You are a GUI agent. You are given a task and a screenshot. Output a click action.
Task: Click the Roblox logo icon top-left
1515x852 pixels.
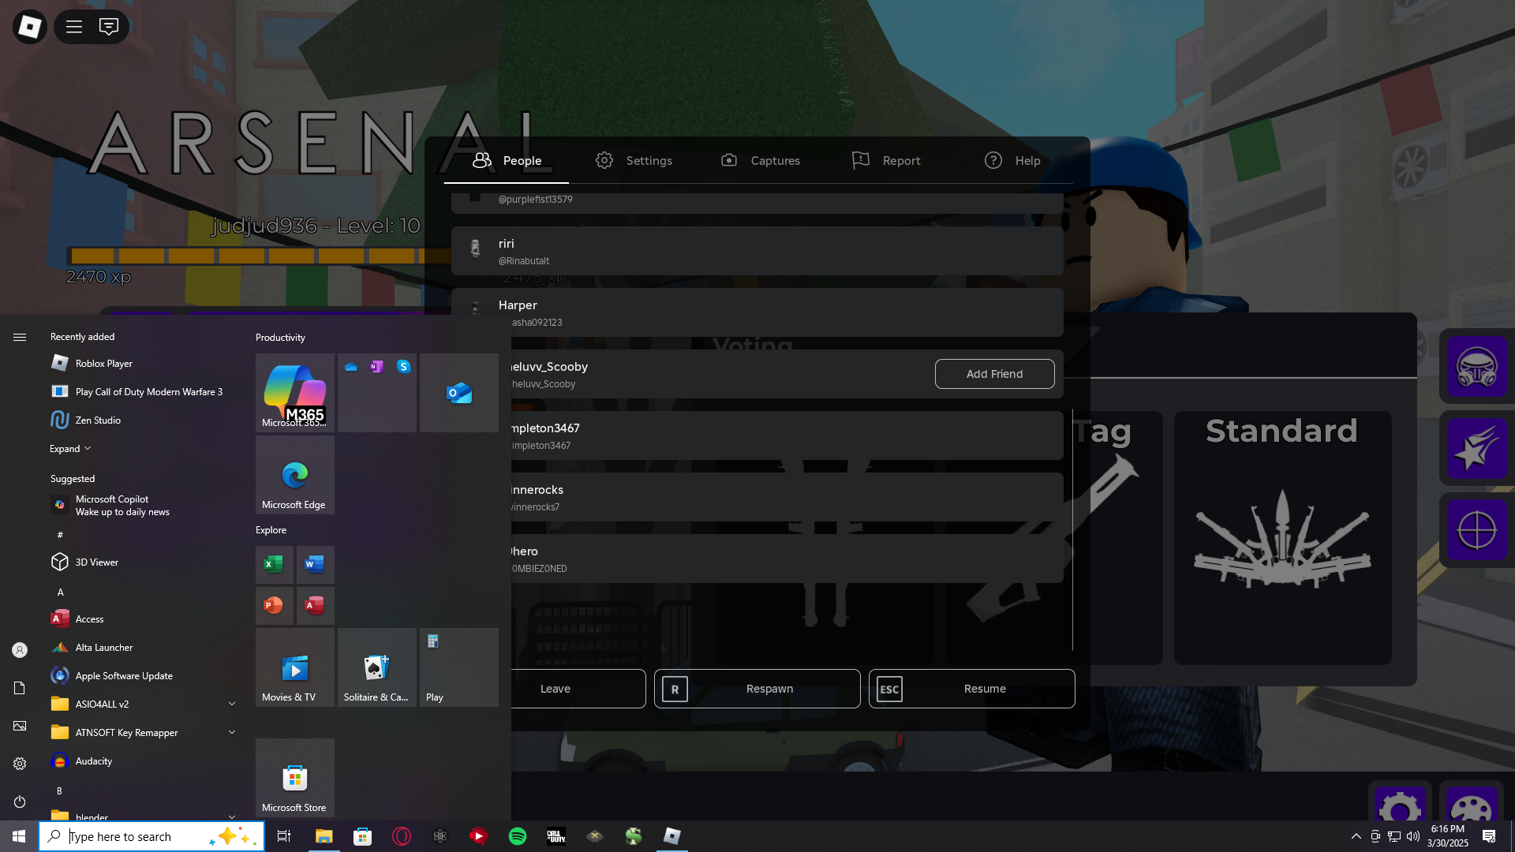click(29, 27)
